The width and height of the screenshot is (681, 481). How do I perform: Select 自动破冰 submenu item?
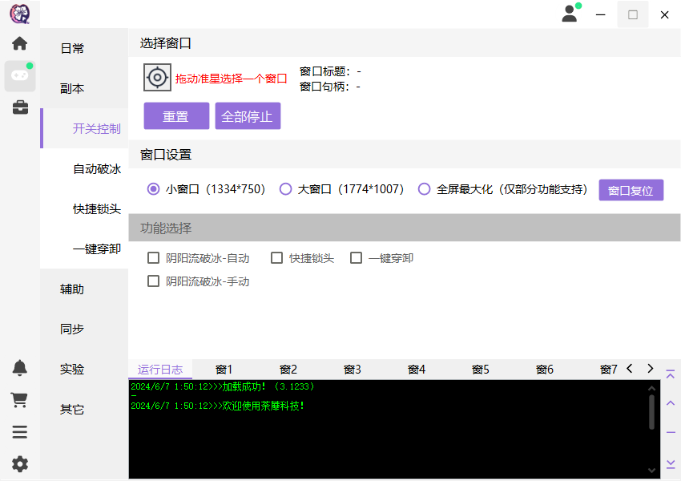[84, 168]
